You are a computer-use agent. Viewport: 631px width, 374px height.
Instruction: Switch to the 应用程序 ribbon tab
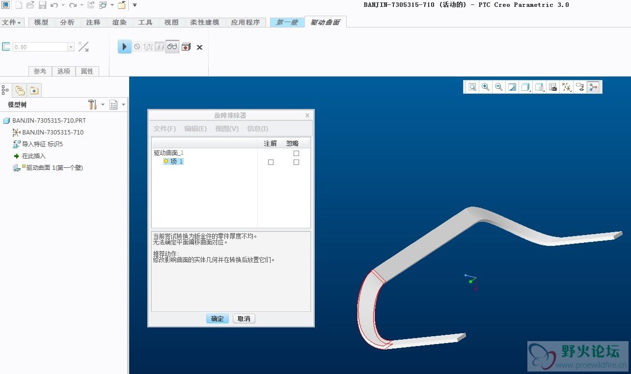click(x=246, y=23)
